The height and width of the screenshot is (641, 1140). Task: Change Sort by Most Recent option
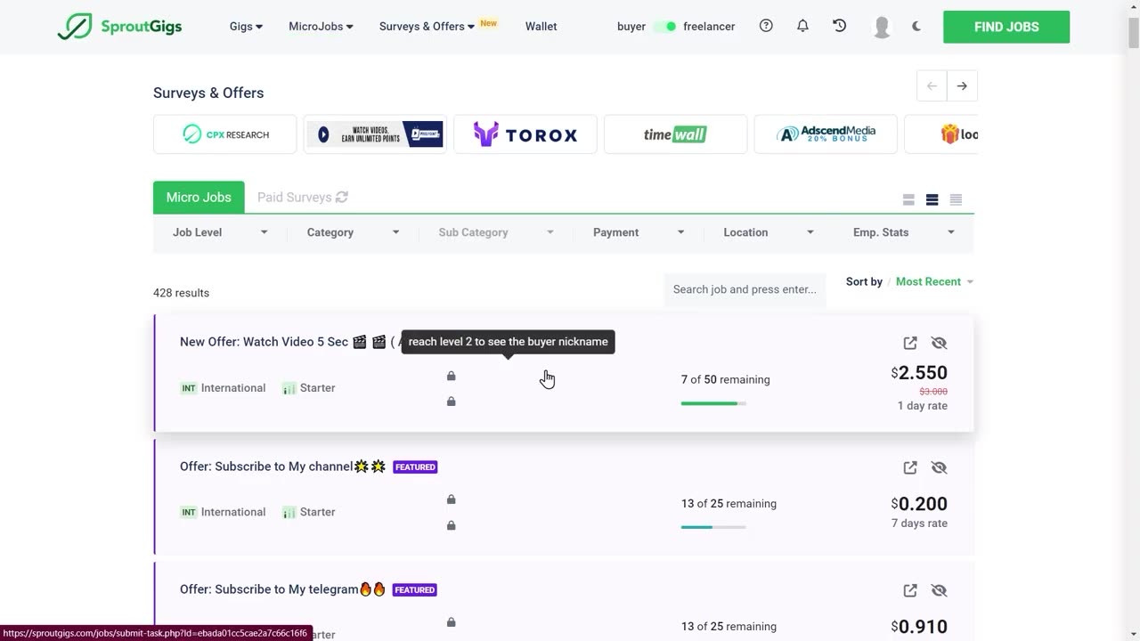point(934,281)
